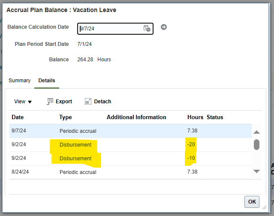Select the 9/7/24 Periodic accrual row
Screen dimensions: 274x216
(130, 131)
